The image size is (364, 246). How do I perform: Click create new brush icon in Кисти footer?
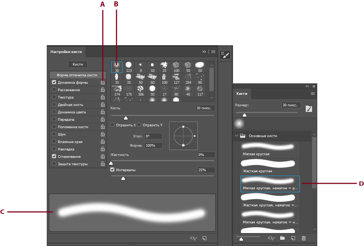[x=293, y=238]
